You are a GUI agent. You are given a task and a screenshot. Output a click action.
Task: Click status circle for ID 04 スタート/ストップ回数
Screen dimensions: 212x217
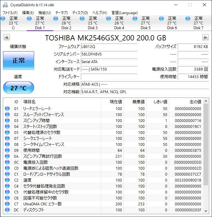[x=7, y=126]
